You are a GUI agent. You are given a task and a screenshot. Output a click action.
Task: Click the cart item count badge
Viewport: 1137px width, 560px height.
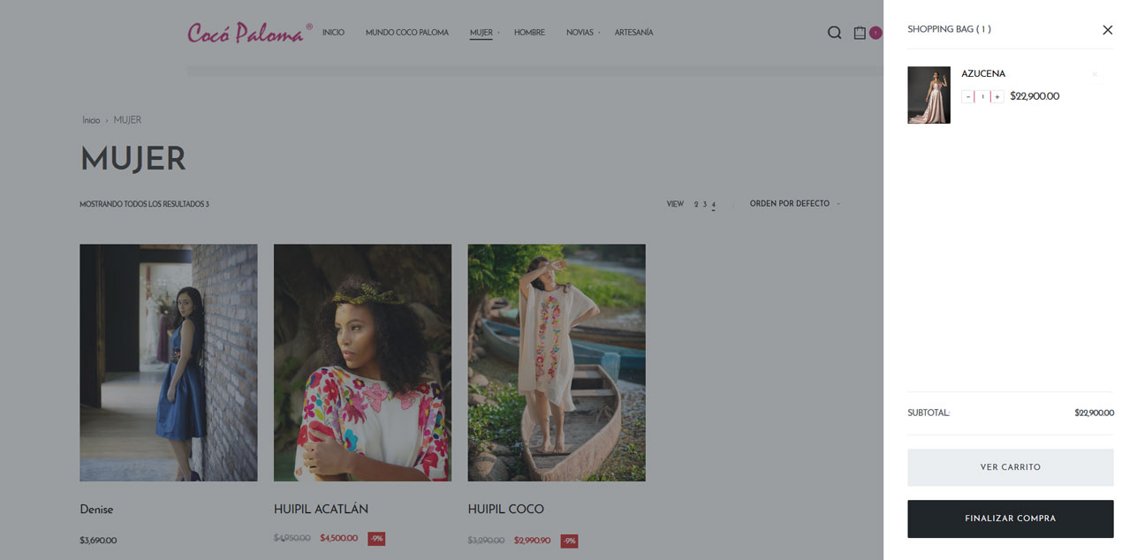pyautogui.click(x=875, y=33)
